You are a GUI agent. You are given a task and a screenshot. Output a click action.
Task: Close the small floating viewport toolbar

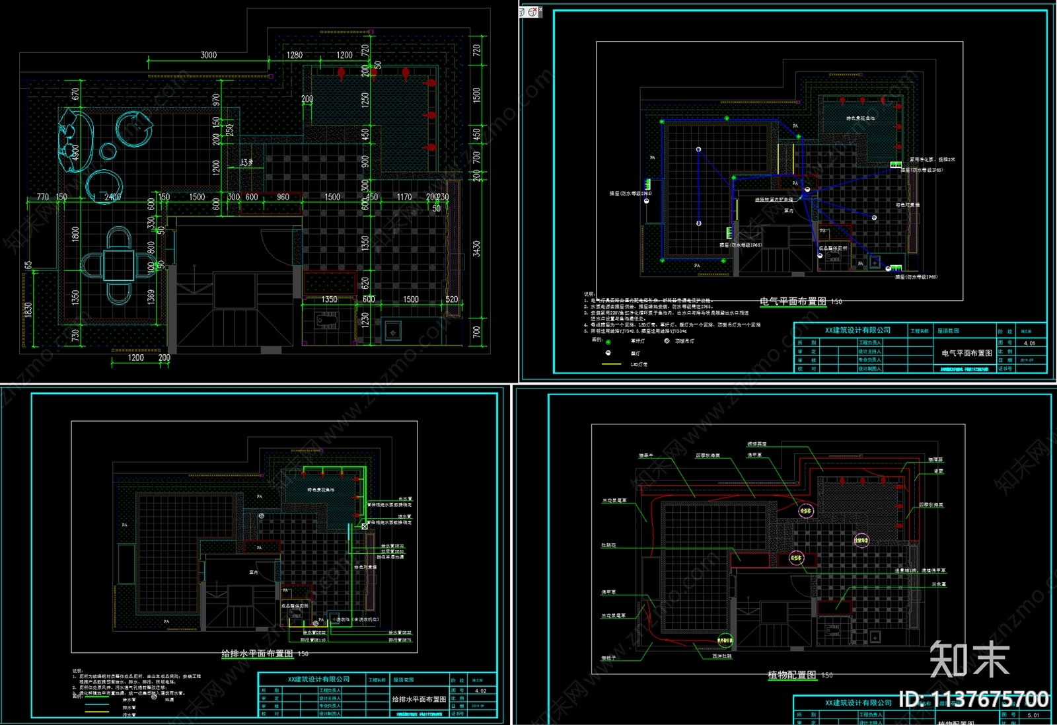tap(540, 9)
